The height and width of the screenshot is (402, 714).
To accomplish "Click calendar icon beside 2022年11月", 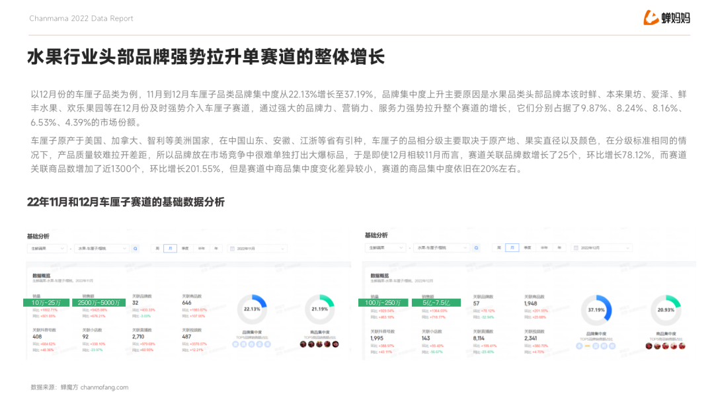I will click(x=232, y=249).
